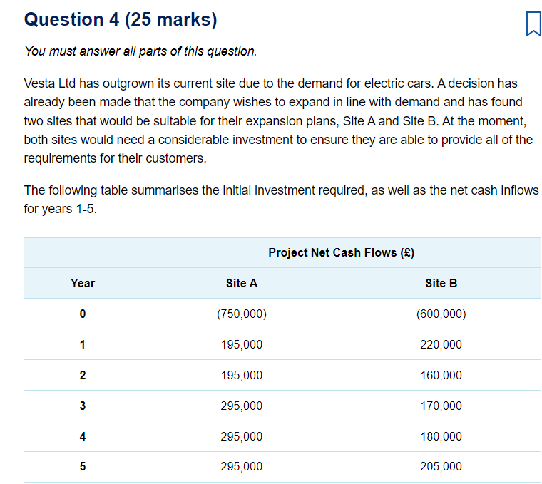This screenshot has height=484, width=542.
Task: Select the Site B 160,000 cell
Action: pos(441,375)
